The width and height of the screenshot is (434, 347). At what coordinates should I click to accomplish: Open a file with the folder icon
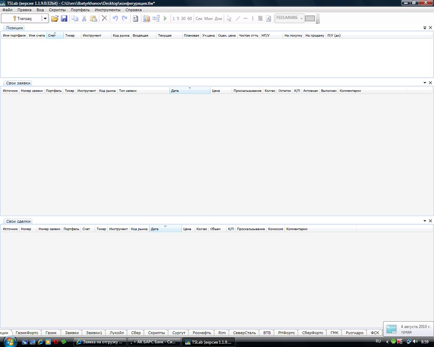click(55, 18)
